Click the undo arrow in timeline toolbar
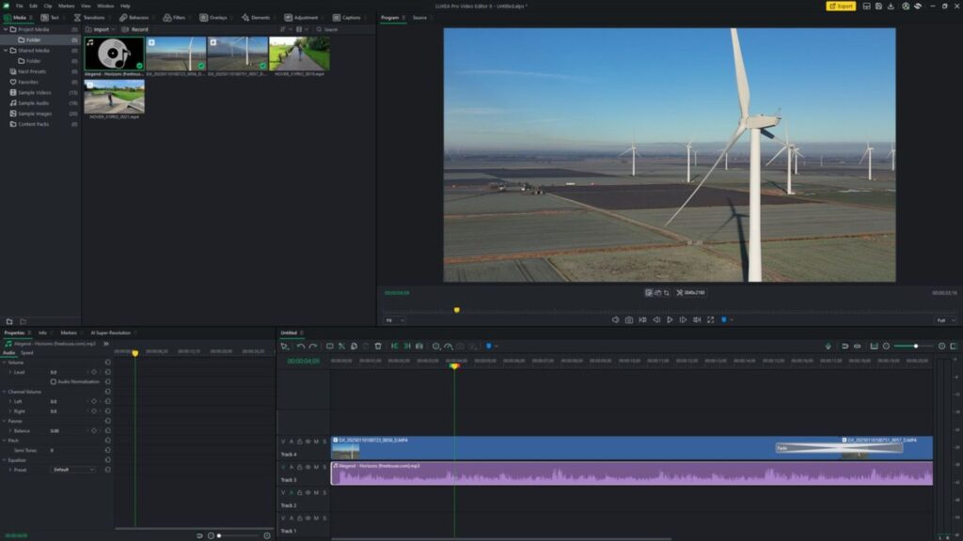 301,347
